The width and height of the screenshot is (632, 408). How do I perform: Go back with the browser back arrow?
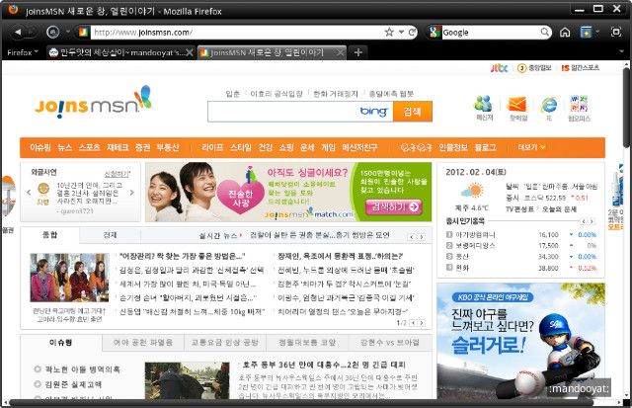18,32
